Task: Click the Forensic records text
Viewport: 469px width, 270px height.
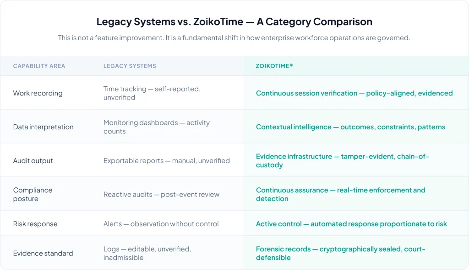Action: [340, 254]
